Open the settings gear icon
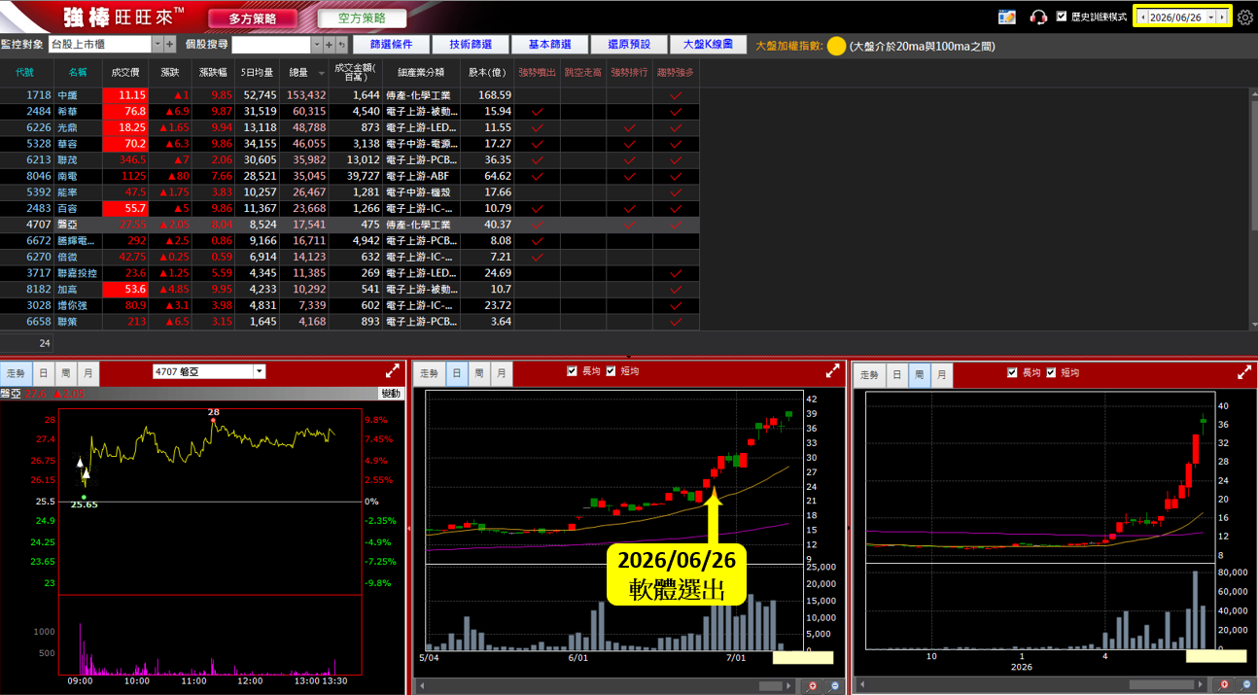Viewport: 1258px width, 695px height. tap(1244, 17)
